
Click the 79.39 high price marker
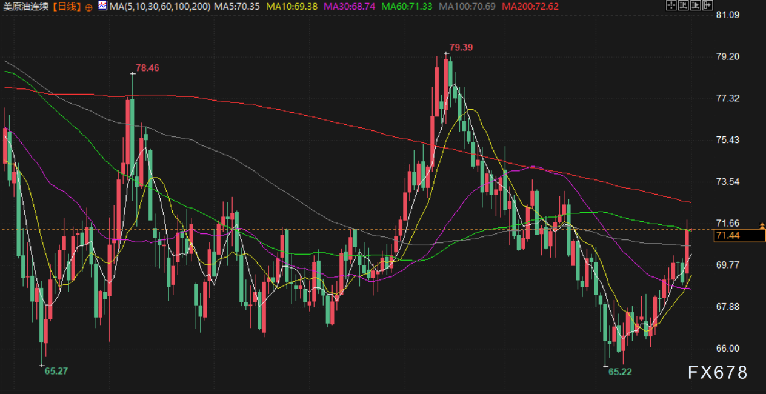pos(461,47)
